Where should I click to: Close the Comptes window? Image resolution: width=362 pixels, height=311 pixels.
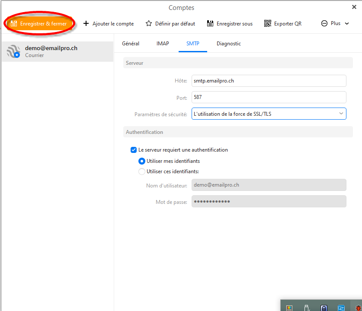(x=354, y=7)
